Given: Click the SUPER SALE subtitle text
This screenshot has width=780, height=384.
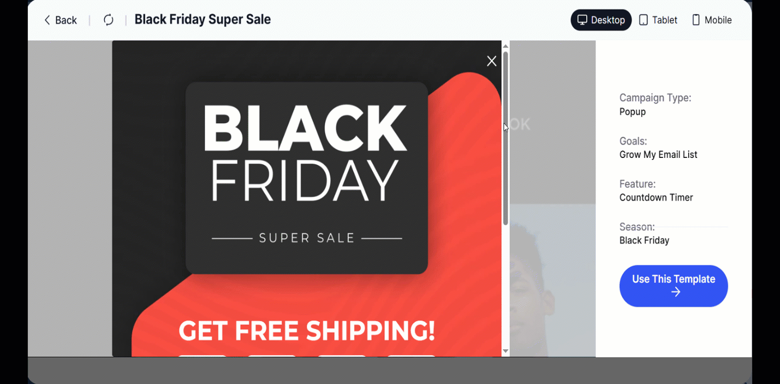Looking at the screenshot, I should [x=306, y=238].
